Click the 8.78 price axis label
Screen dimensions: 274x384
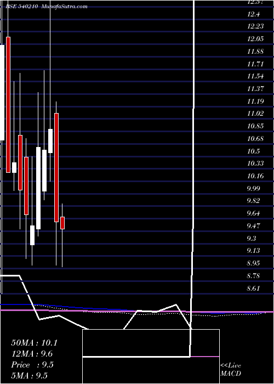[254, 276]
